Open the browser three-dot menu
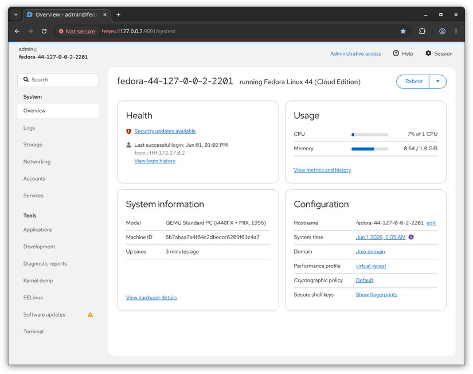The width and height of the screenshot is (473, 374). click(x=456, y=32)
